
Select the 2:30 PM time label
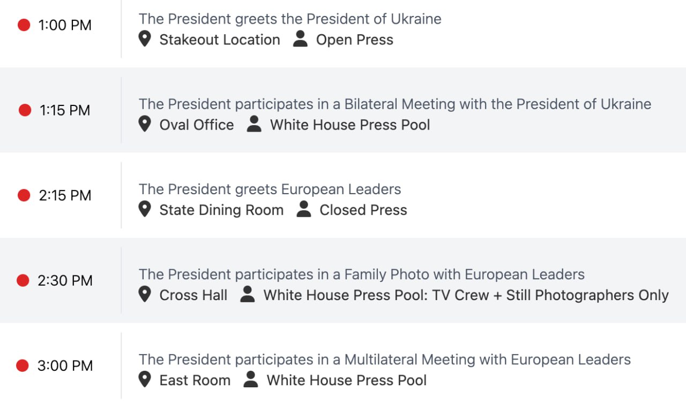point(65,280)
